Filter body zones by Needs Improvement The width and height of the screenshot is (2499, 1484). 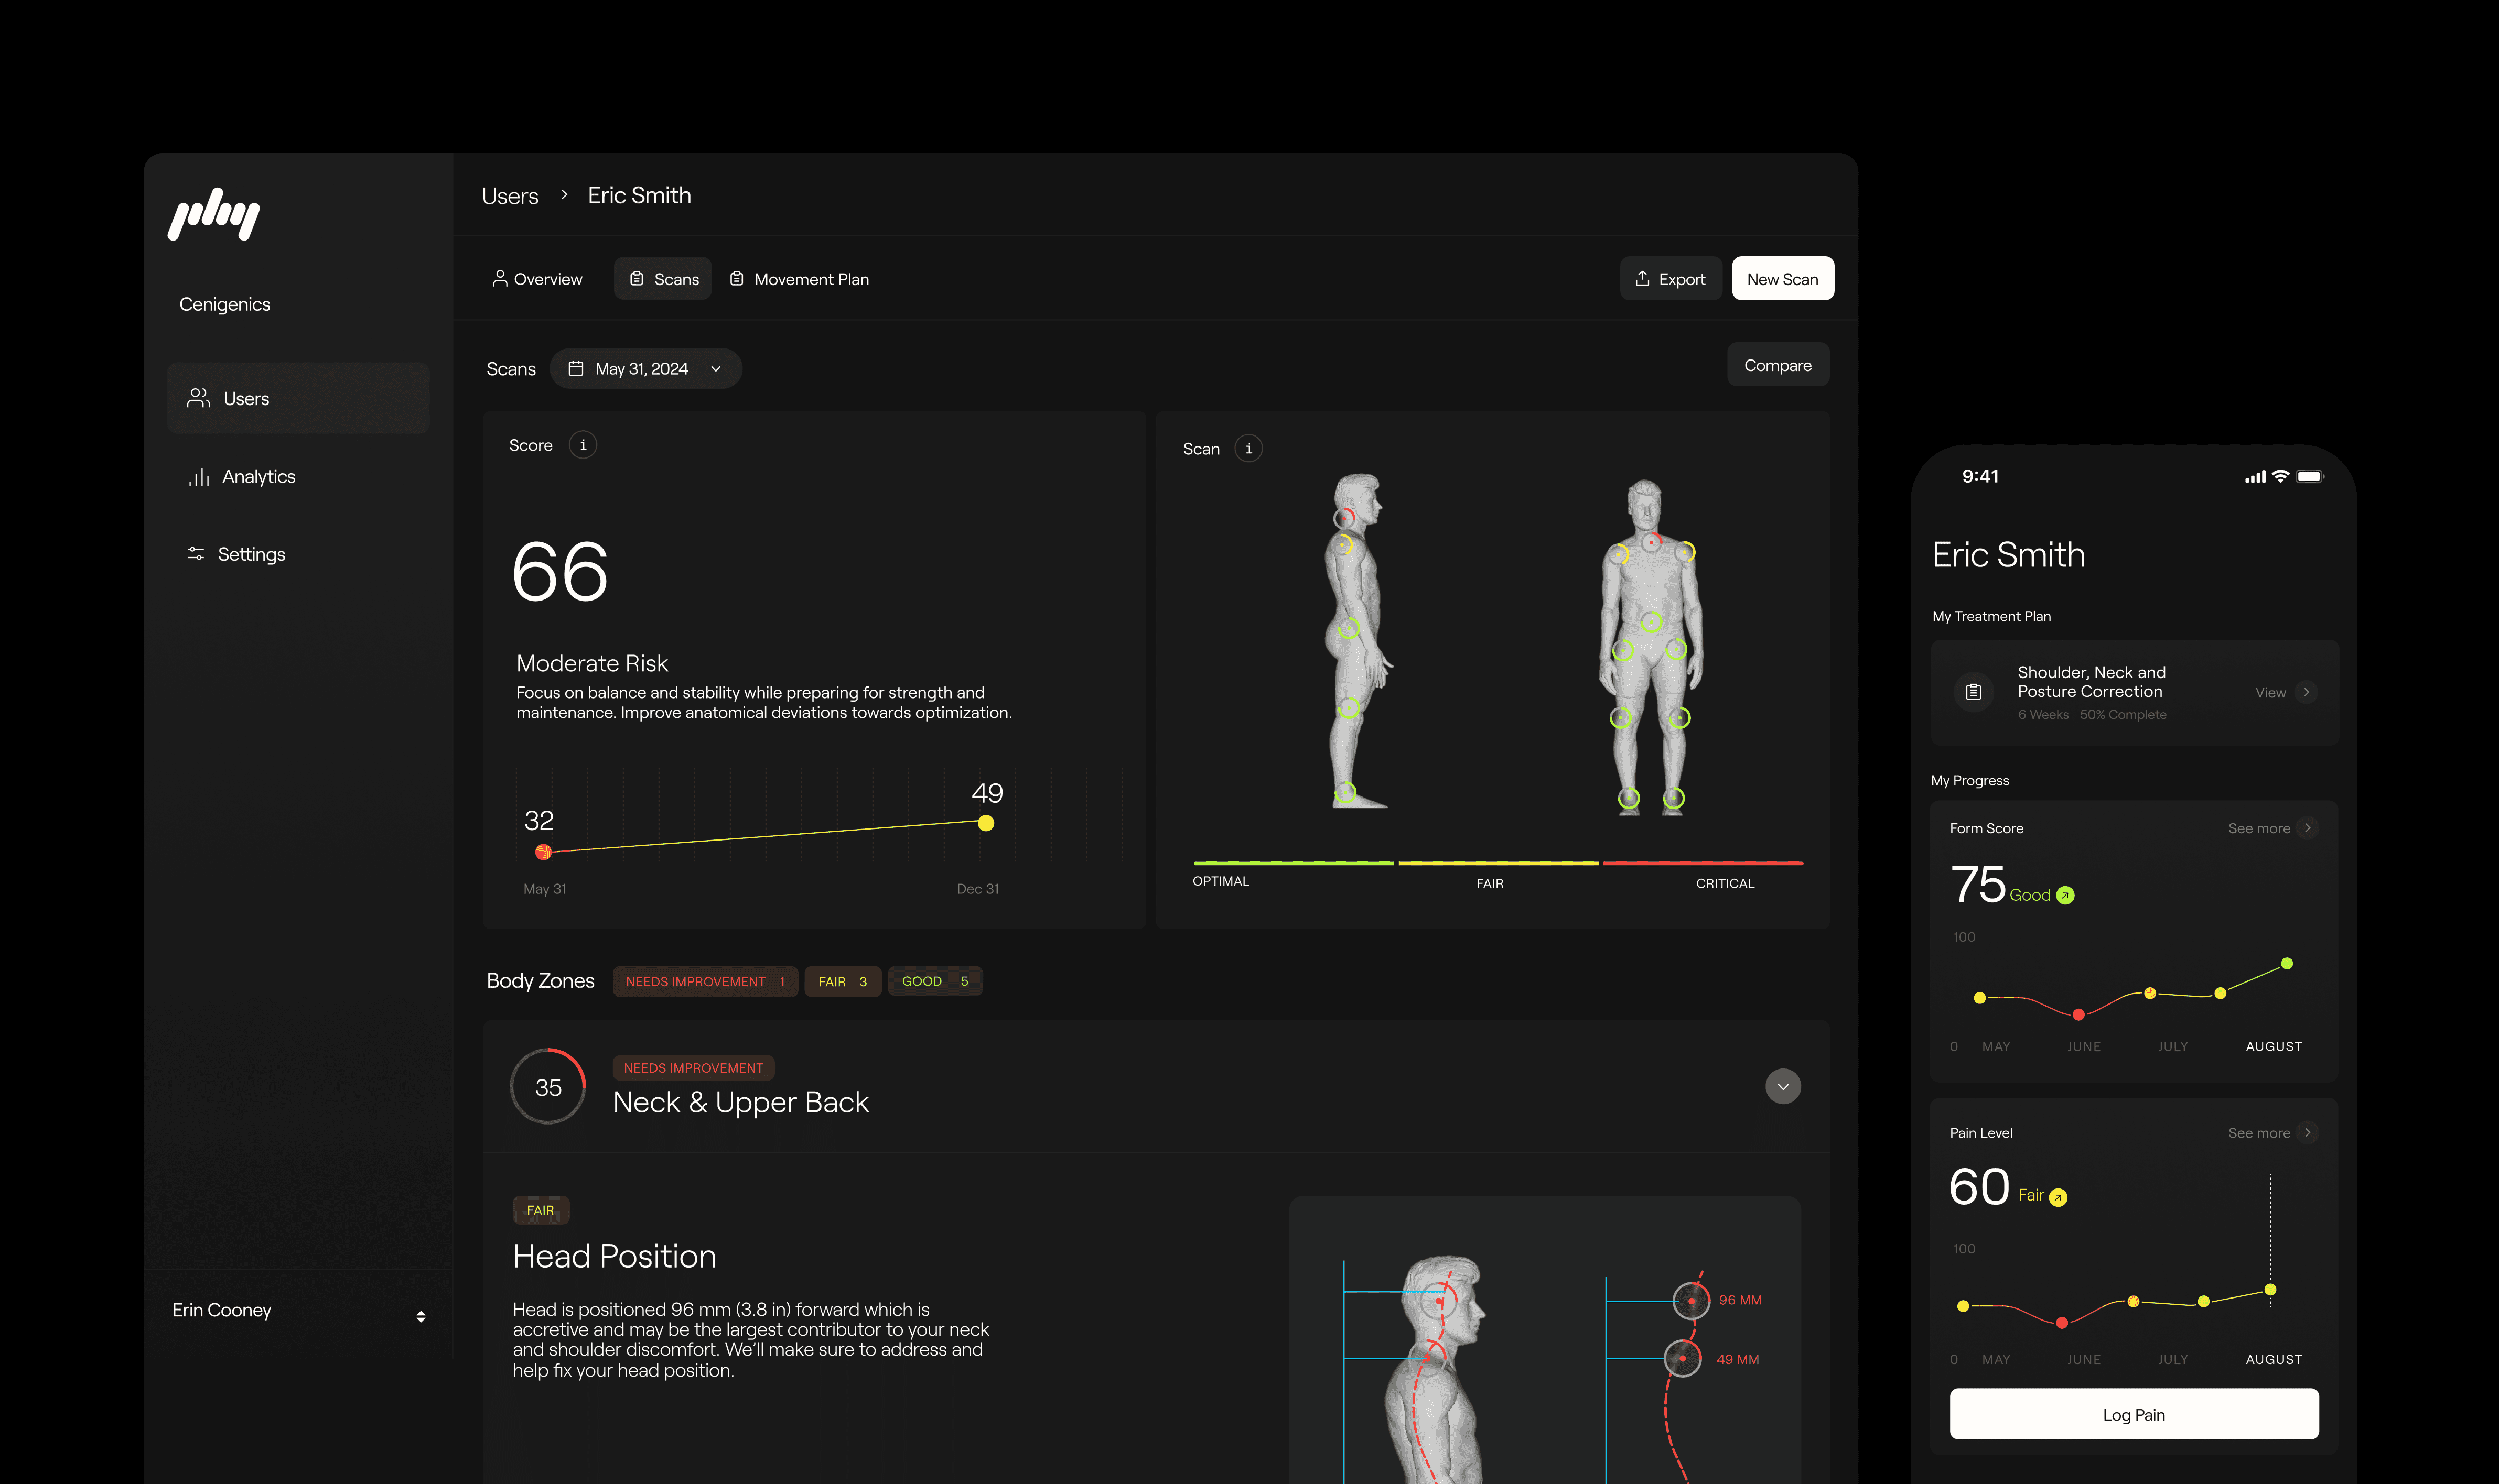click(705, 981)
